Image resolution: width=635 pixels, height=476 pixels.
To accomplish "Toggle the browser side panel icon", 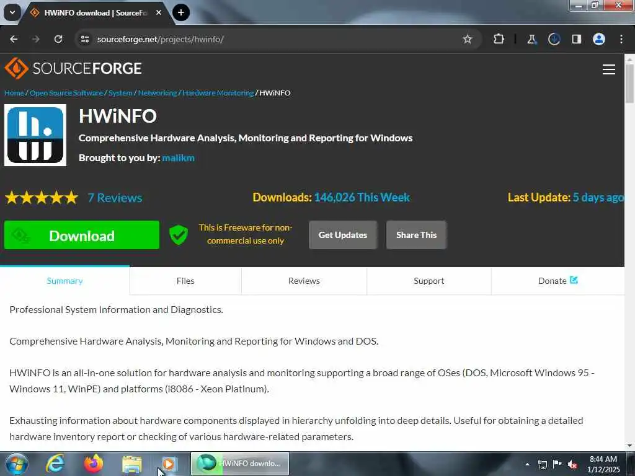I will click(577, 39).
